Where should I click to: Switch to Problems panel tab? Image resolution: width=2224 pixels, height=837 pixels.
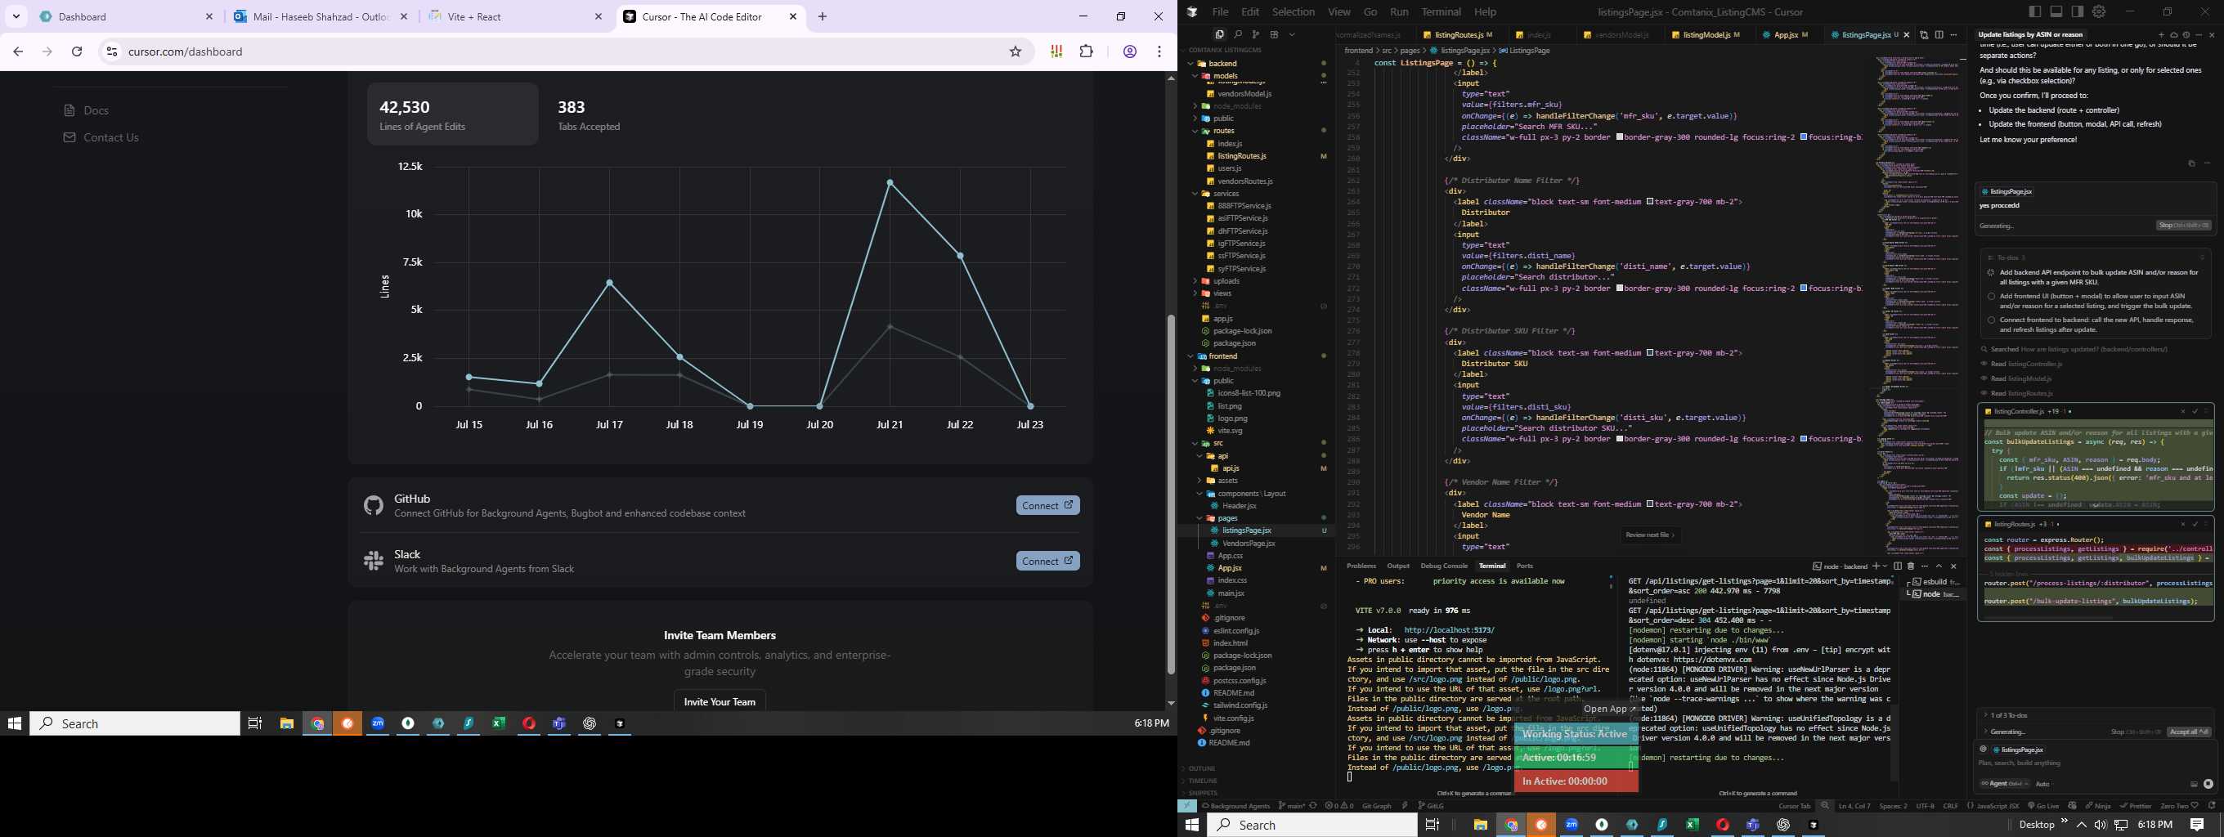tap(1361, 566)
